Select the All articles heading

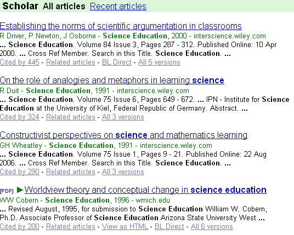coord(64,7)
